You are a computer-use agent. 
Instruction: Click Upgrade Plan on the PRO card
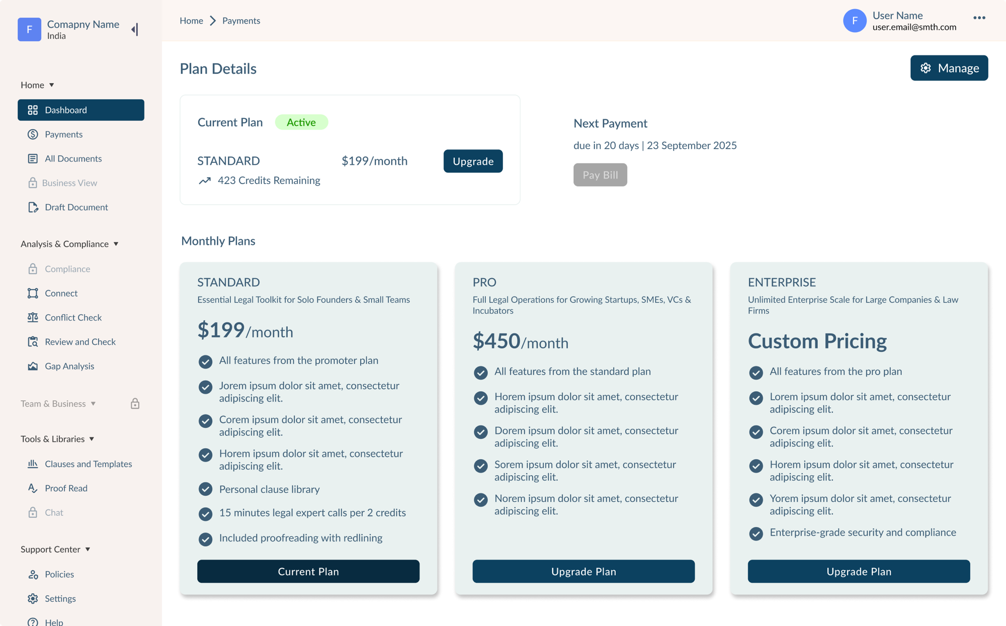point(583,571)
